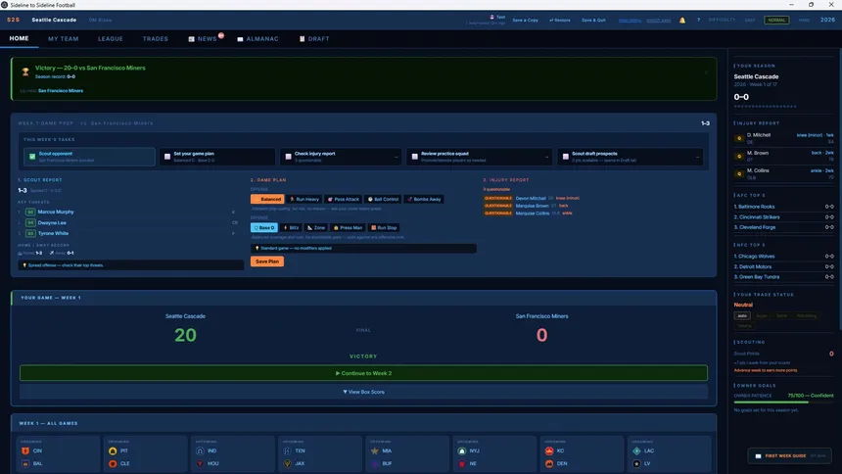Open the HOME tab

20,39
